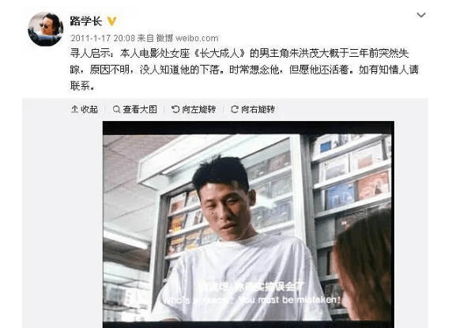
Task: Click the 路学长 profile avatar
Action: [45, 28]
